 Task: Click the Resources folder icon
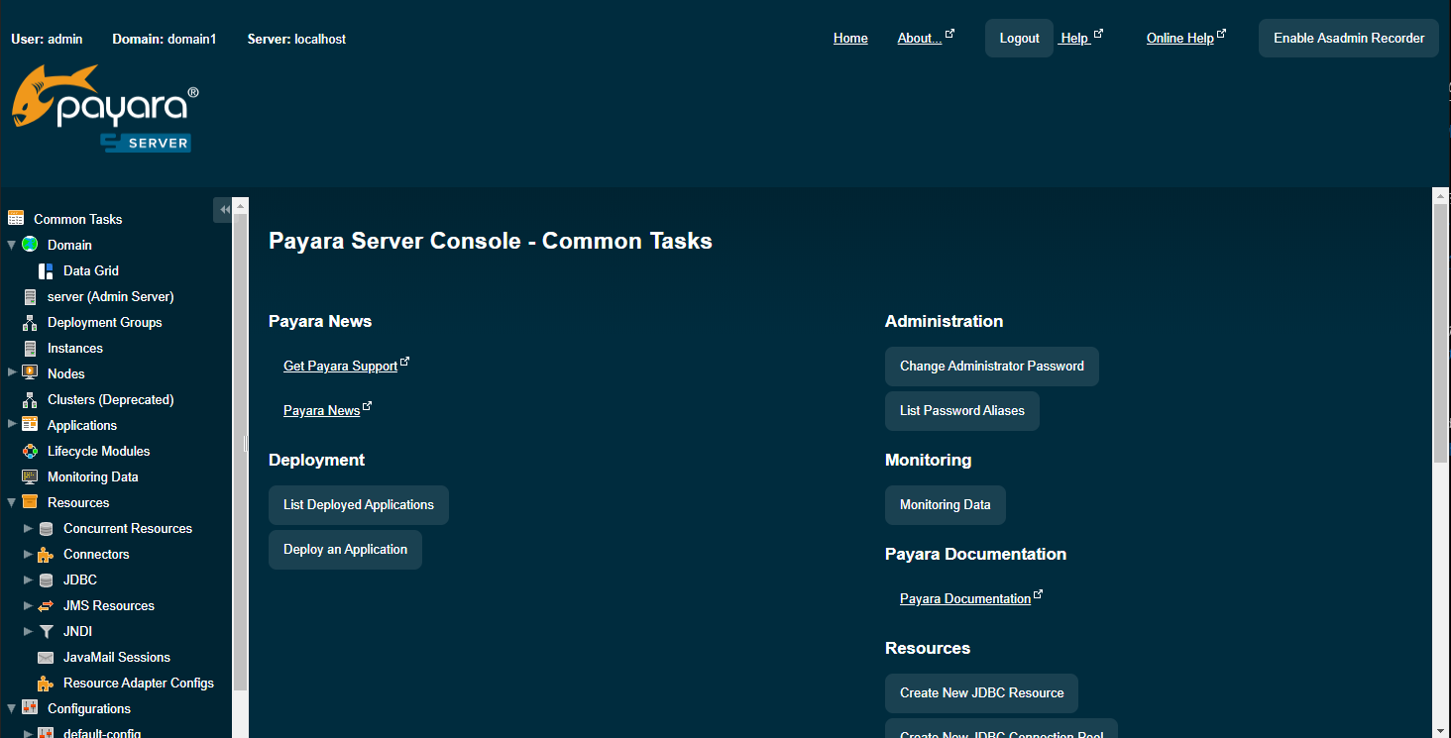pyautogui.click(x=30, y=502)
